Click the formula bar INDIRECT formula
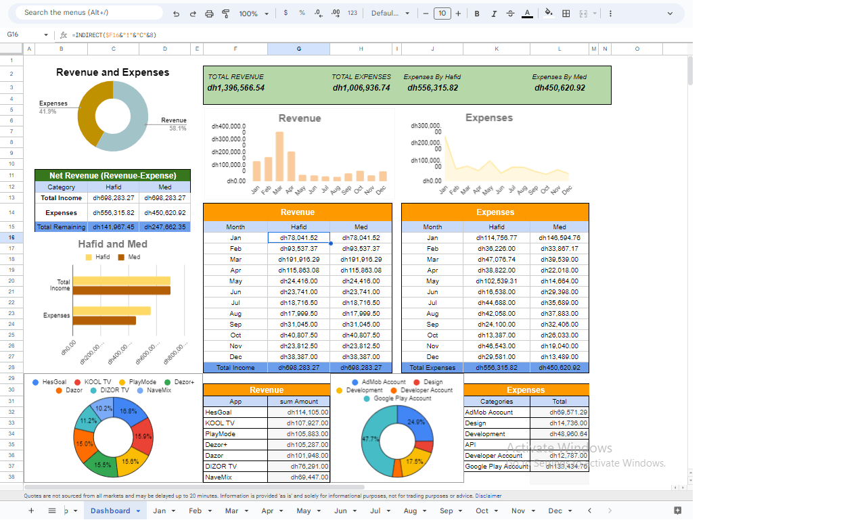Screen dimensions: 866x520 pos(114,35)
